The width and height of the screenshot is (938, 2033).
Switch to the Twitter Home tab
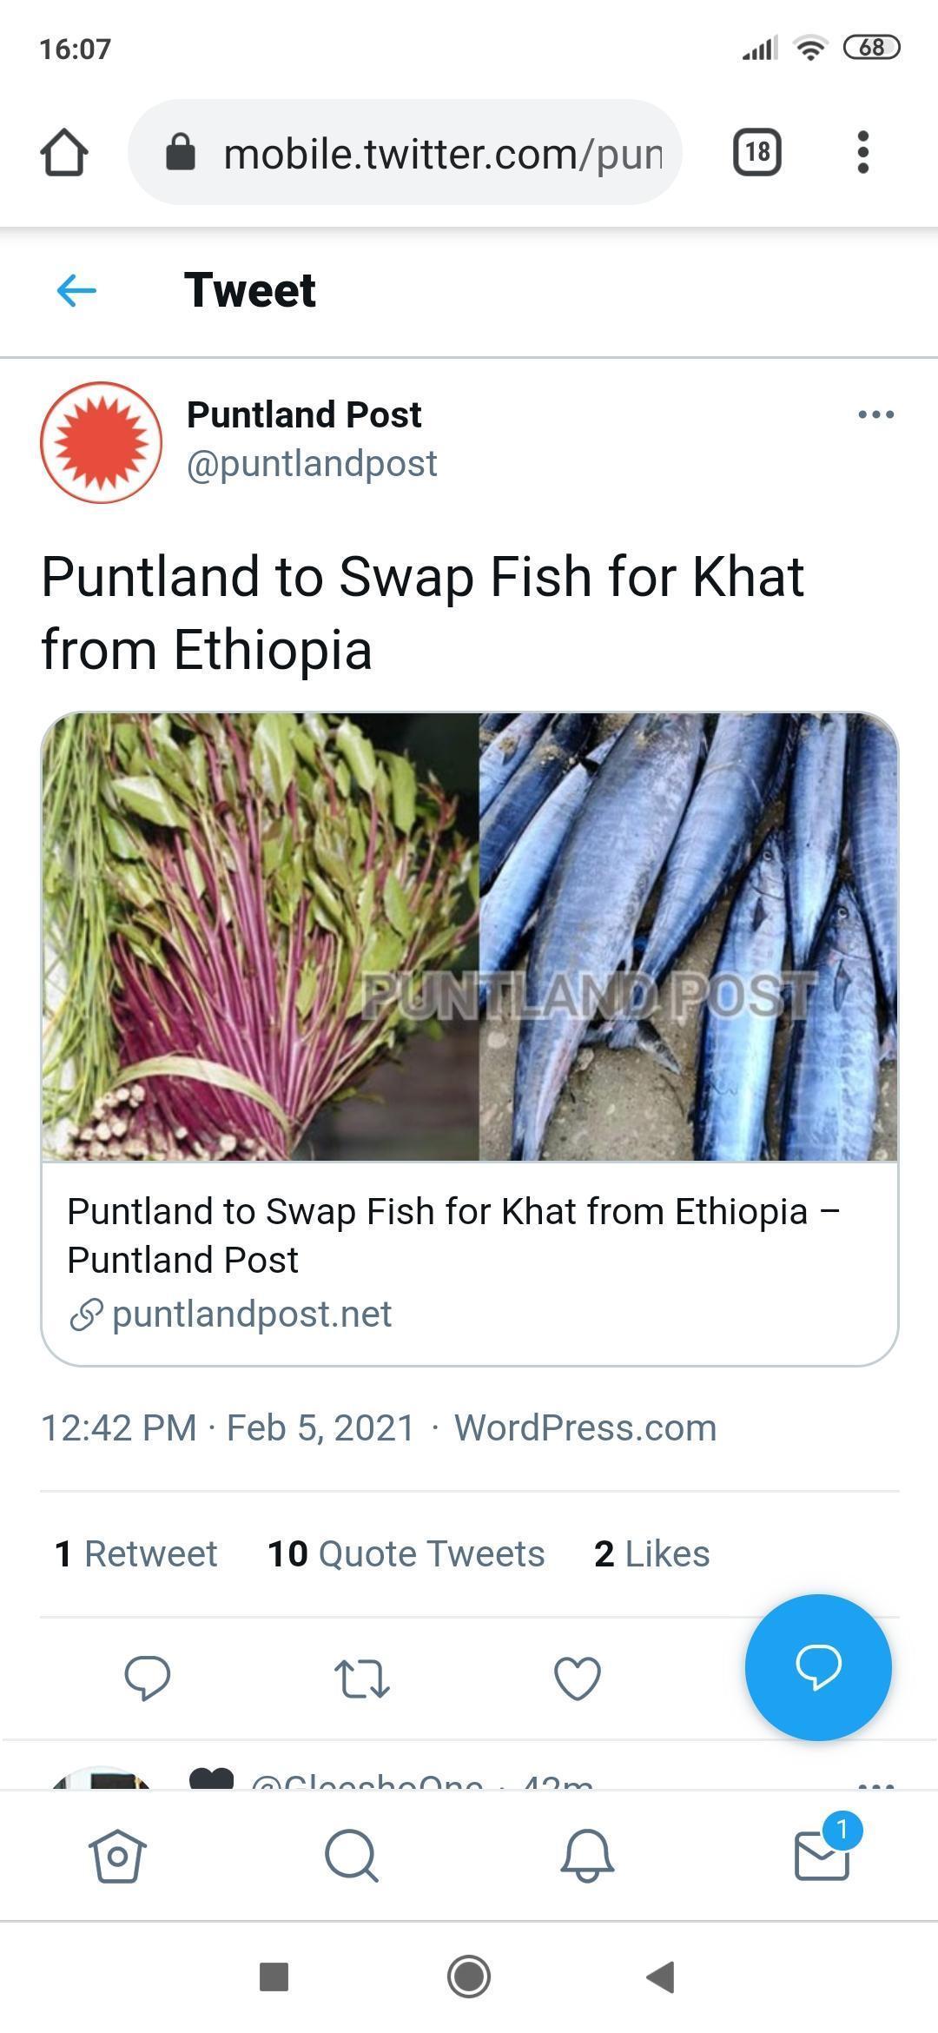[x=117, y=1856]
